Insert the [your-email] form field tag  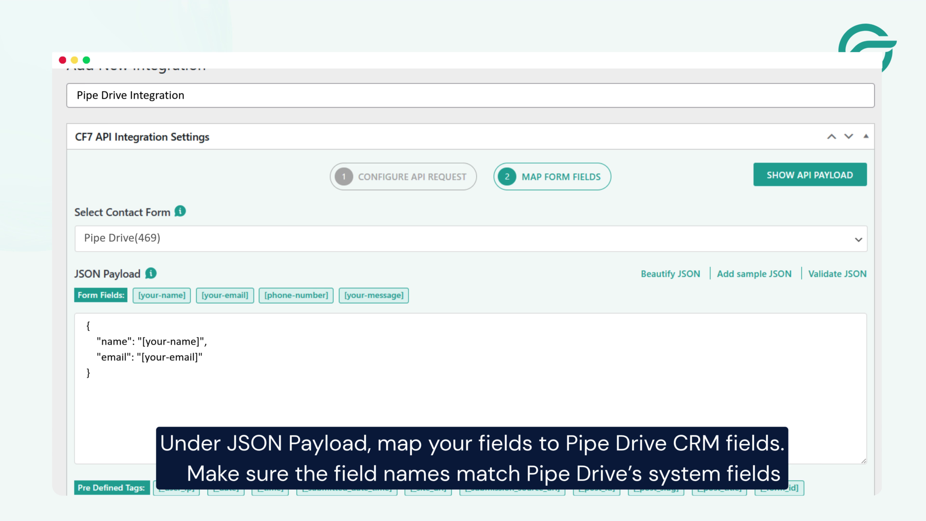tap(225, 295)
